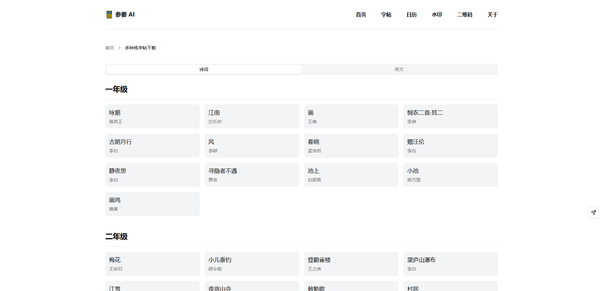
Task: Click the 登鹳雀楼 card
Action: point(351,263)
